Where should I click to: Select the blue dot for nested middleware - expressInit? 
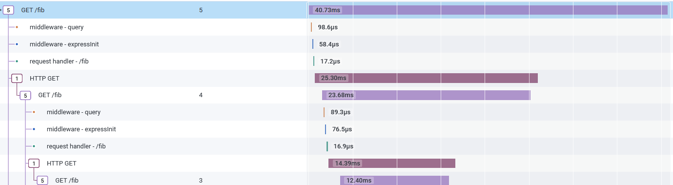(x=34, y=129)
